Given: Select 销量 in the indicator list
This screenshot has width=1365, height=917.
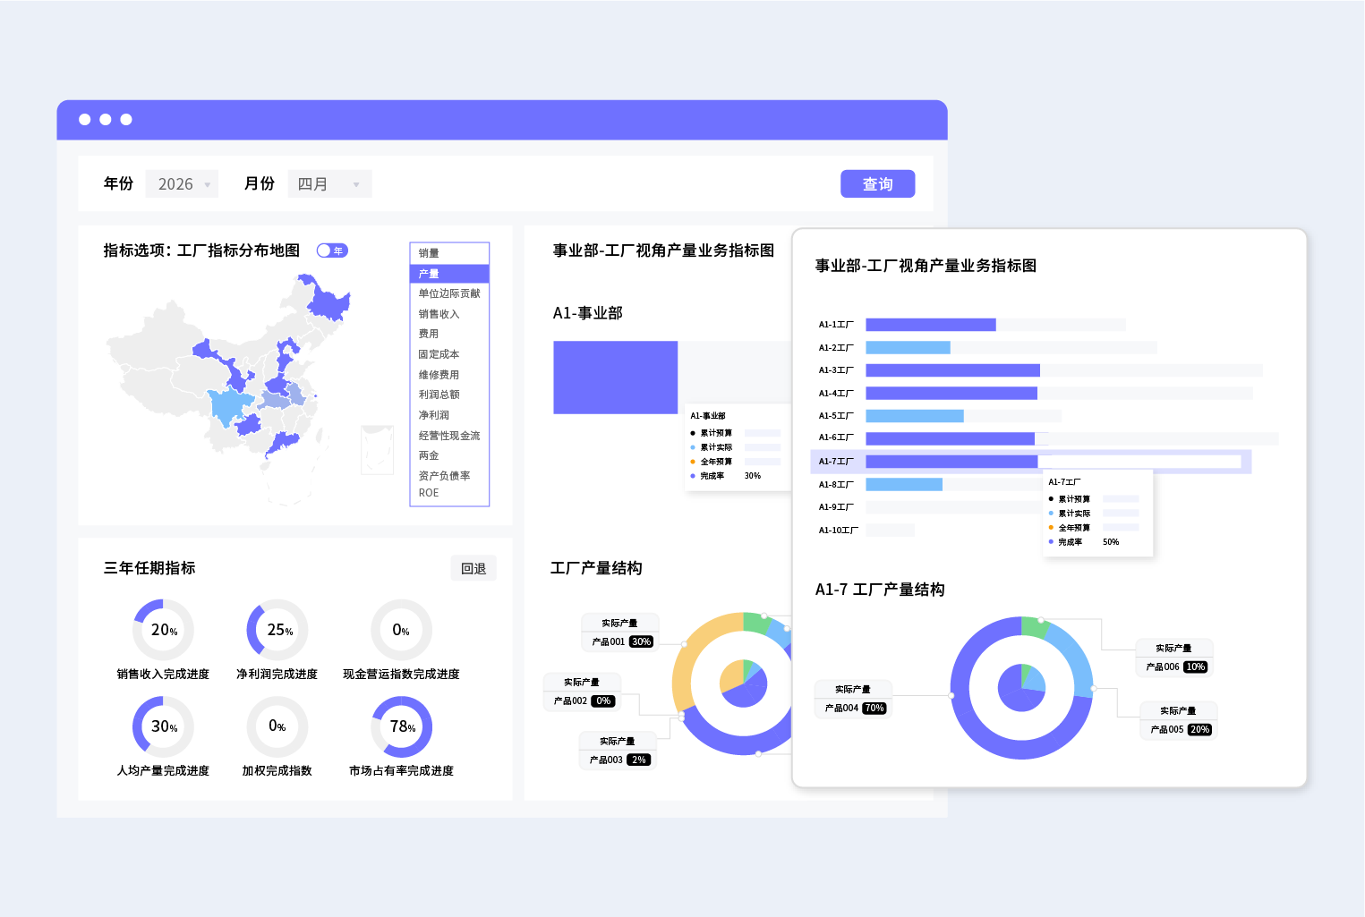Looking at the screenshot, I should (449, 253).
